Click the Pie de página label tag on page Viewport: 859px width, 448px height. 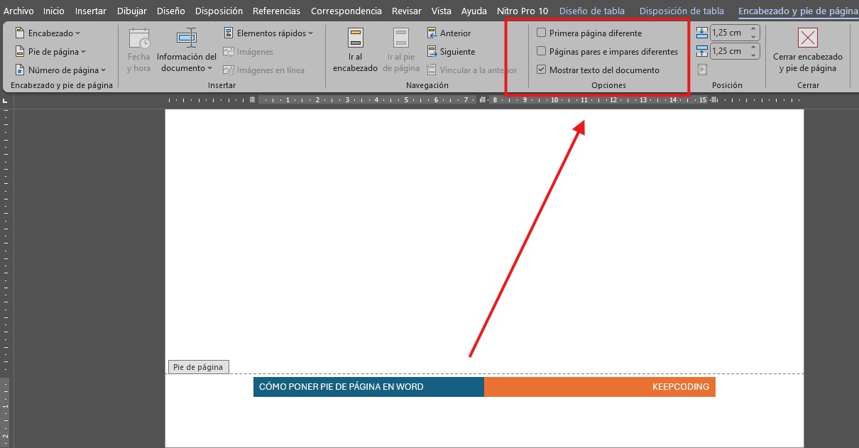199,367
